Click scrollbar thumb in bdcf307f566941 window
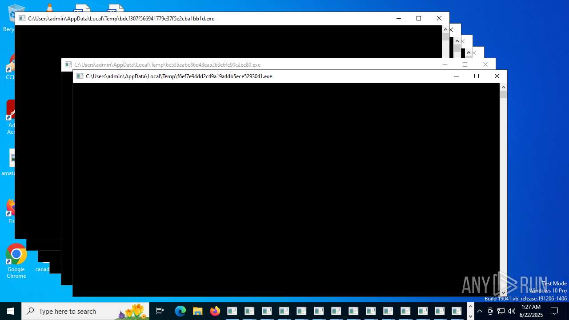 (445, 37)
